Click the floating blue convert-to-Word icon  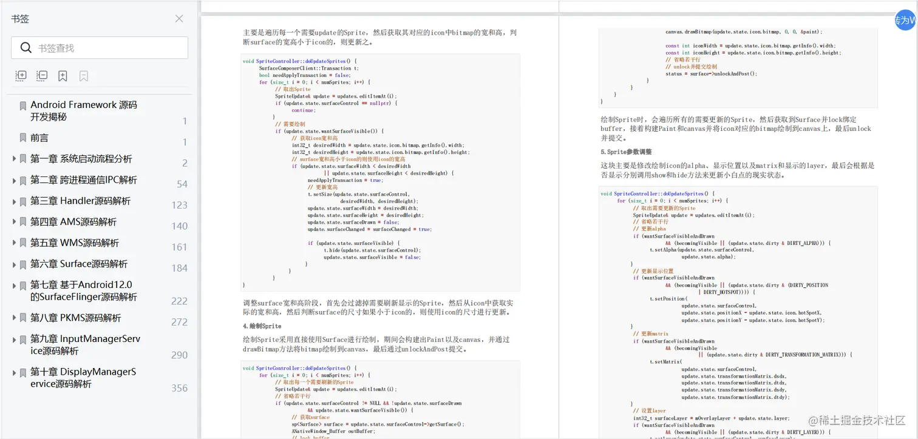(904, 20)
